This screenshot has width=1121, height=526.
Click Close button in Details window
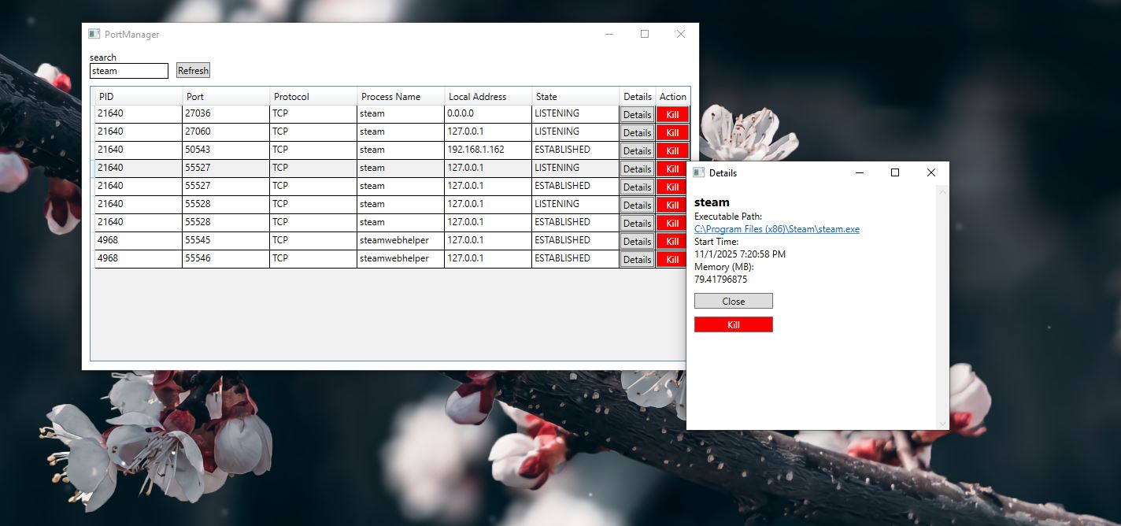734,301
